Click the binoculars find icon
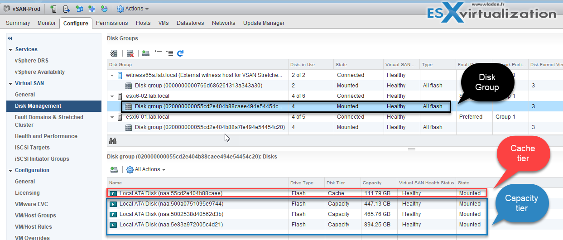Image resolution: width=563 pixels, height=240 pixels. point(113,141)
